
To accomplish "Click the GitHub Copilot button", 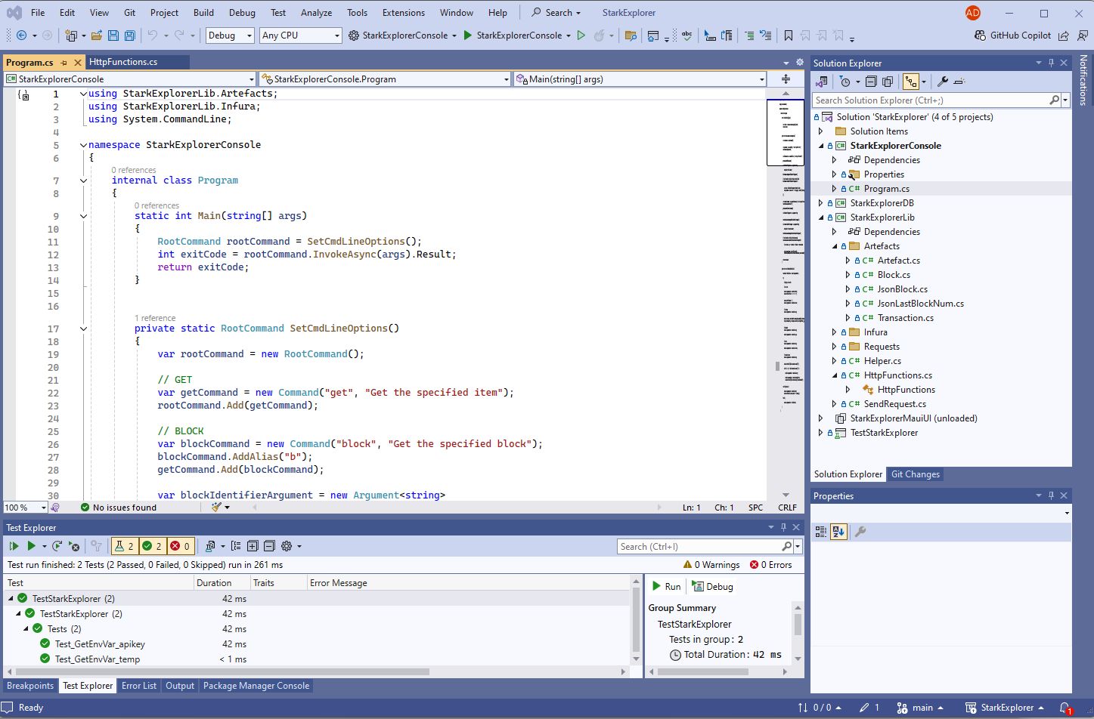I will pyautogui.click(x=1012, y=35).
